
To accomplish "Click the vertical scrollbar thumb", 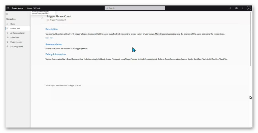I will [x=251, y=39].
